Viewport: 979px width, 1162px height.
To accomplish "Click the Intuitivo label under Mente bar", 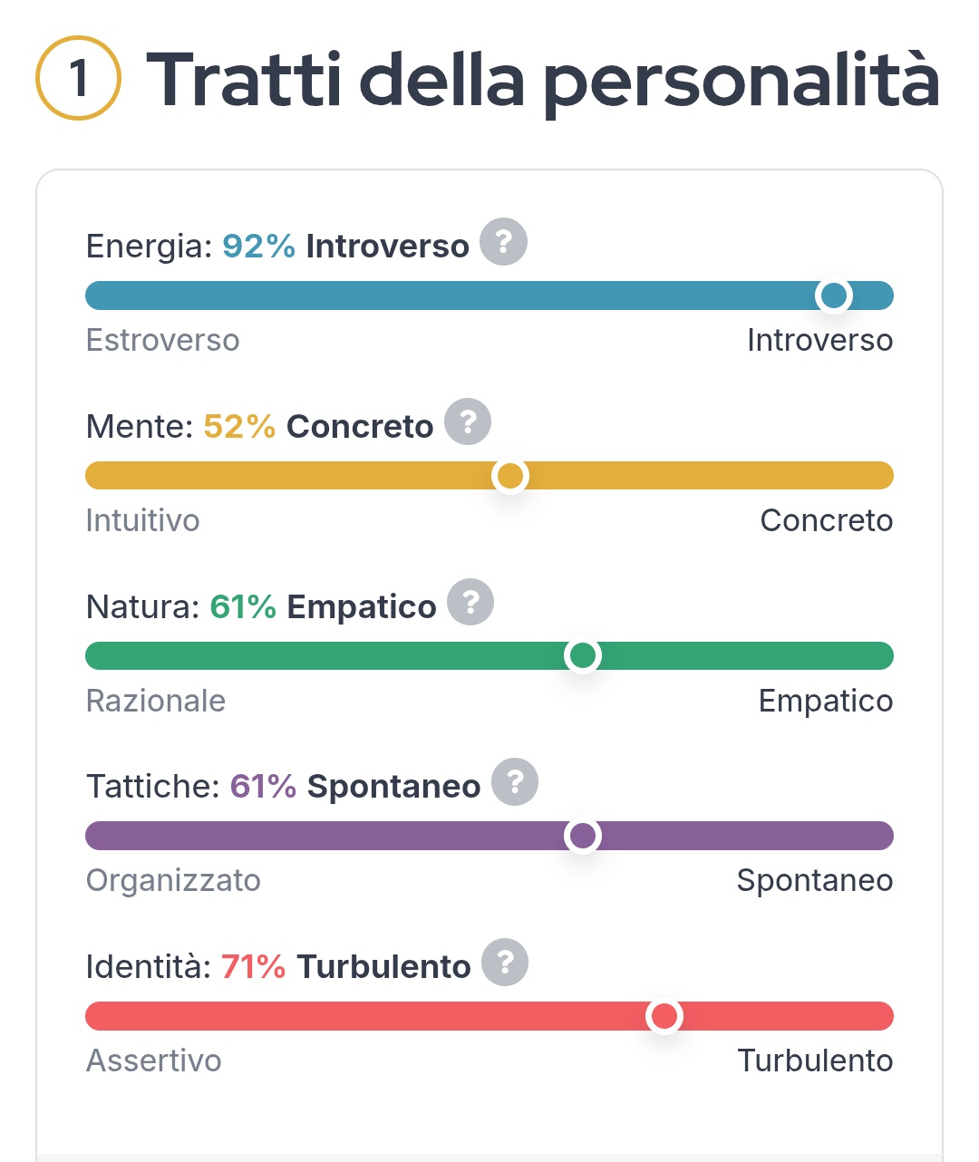I will click(x=142, y=521).
